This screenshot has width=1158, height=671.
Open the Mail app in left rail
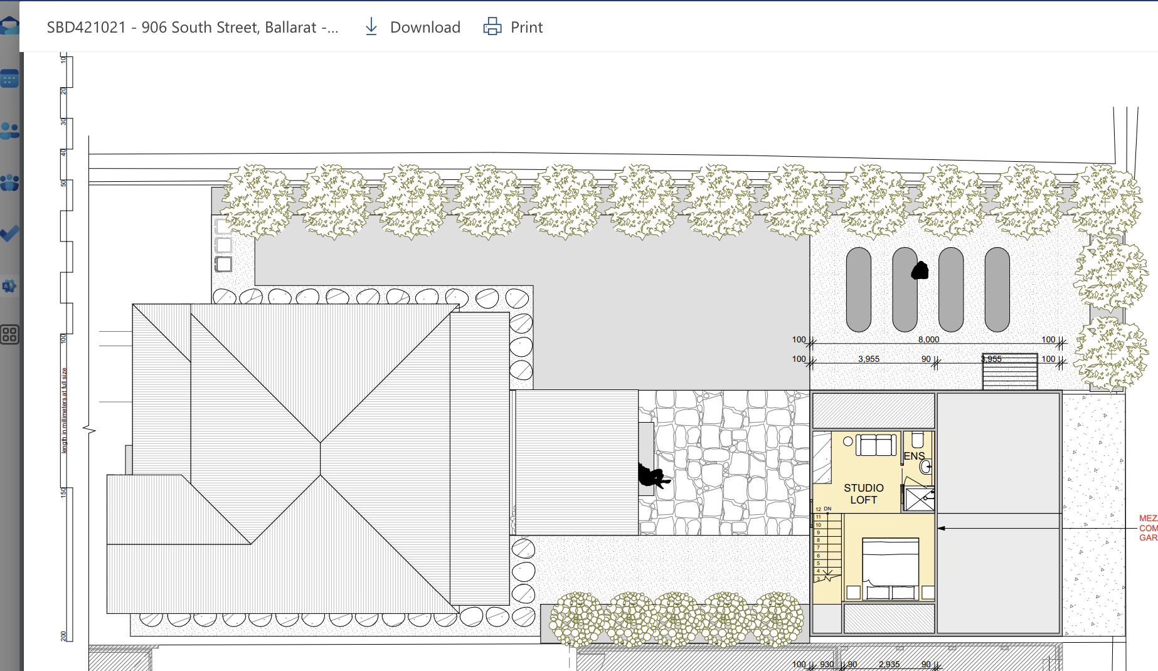tap(9, 26)
